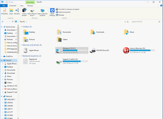Open address bar history dropdown
This screenshot has height=119, width=163.
pos(125,22)
